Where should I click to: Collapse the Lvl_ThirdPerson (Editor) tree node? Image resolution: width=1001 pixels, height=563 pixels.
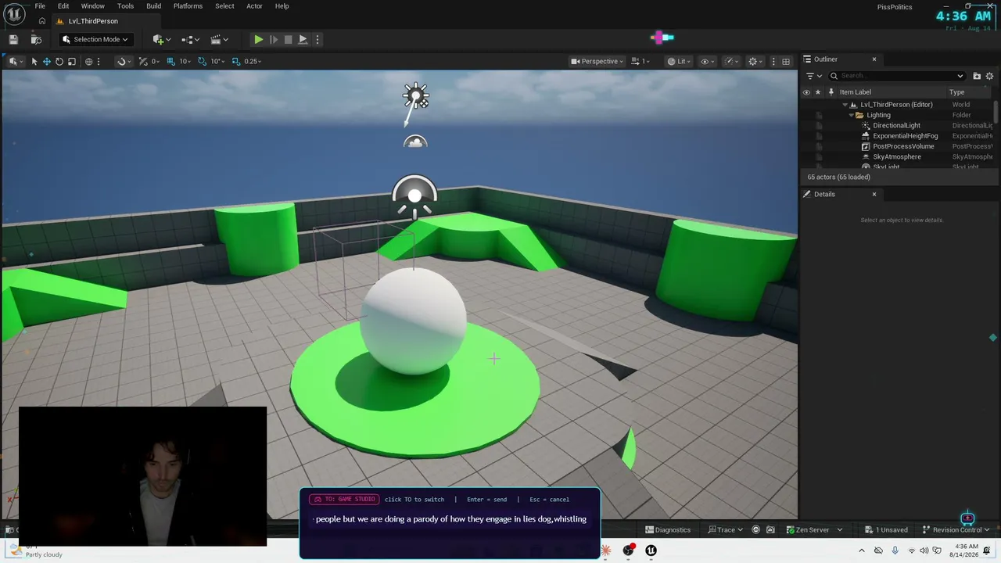845,105
